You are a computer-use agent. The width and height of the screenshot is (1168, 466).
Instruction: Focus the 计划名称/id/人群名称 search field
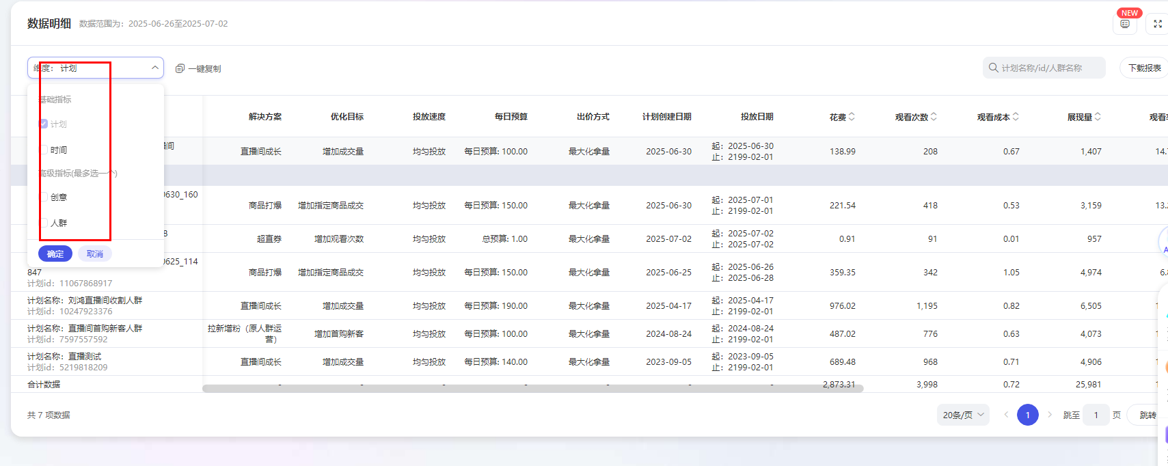pos(1049,68)
